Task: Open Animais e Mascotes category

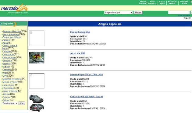Action: (x=12, y=31)
